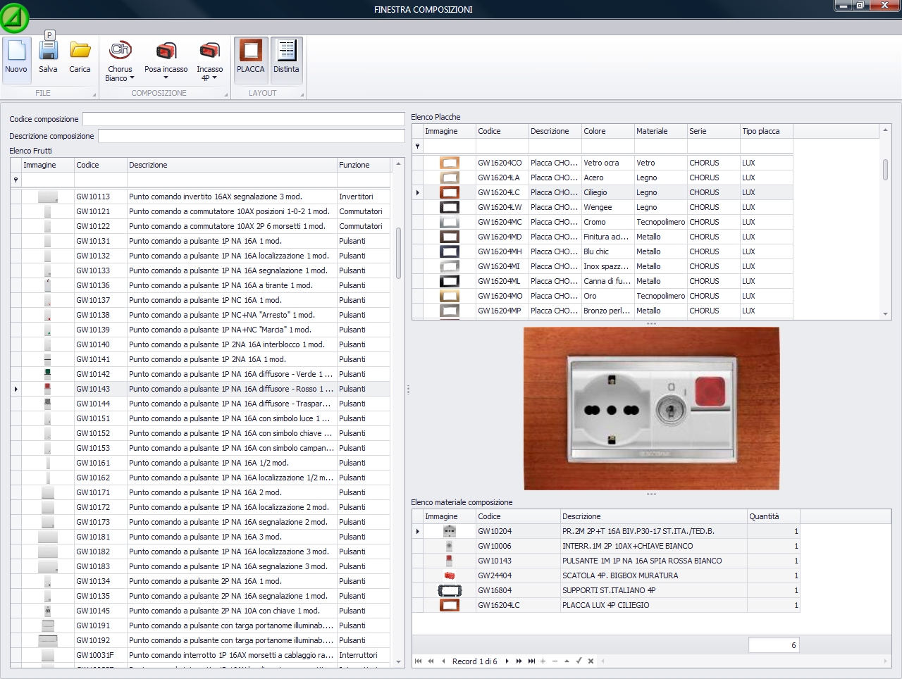Viewport: 902px width, 679px height.
Task: Sort Elenco Placche by Tipo placca column
Action: click(767, 131)
